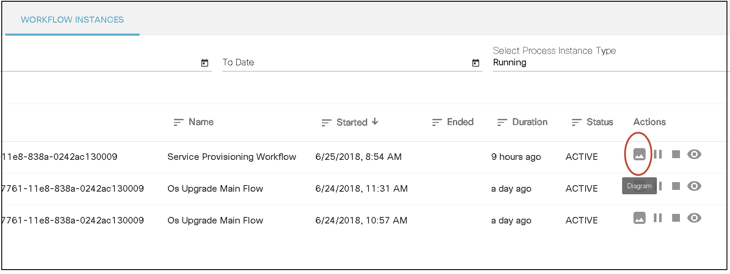
Task: Sort by the Duration column header
Action: click(529, 122)
